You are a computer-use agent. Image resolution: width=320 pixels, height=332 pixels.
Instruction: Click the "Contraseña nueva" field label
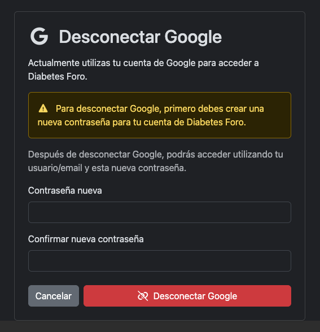[x=65, y=190]
